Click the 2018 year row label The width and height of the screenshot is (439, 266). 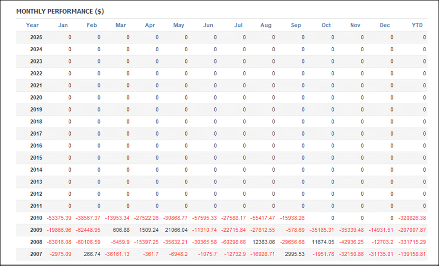[x=36, y=122]
